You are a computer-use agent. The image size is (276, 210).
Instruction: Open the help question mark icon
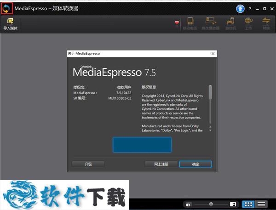pos(250,9)
